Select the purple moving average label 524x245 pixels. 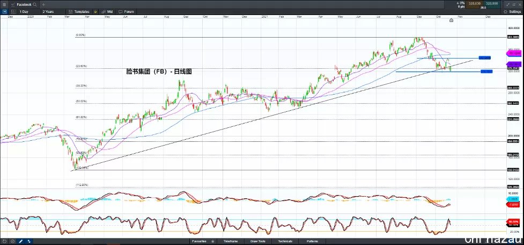coord(515,64)
